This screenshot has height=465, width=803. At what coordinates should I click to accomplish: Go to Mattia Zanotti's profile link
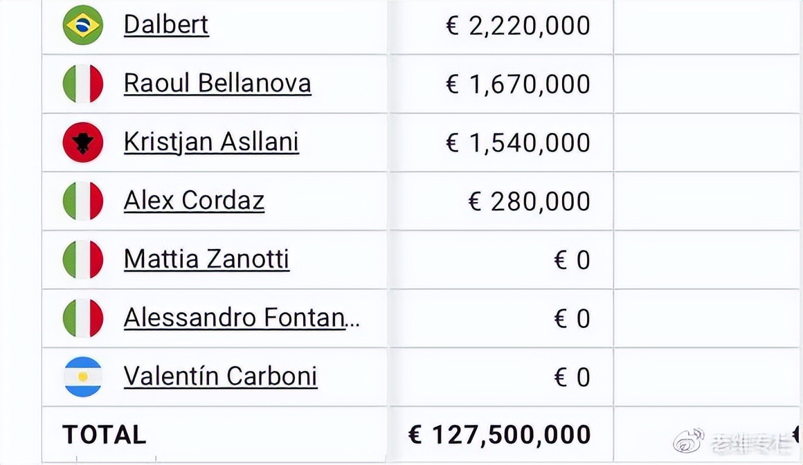(206, 260)
